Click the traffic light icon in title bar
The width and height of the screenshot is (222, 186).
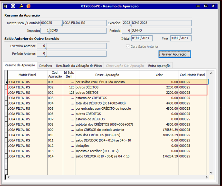pyautogui.click(x=13, y=6)
